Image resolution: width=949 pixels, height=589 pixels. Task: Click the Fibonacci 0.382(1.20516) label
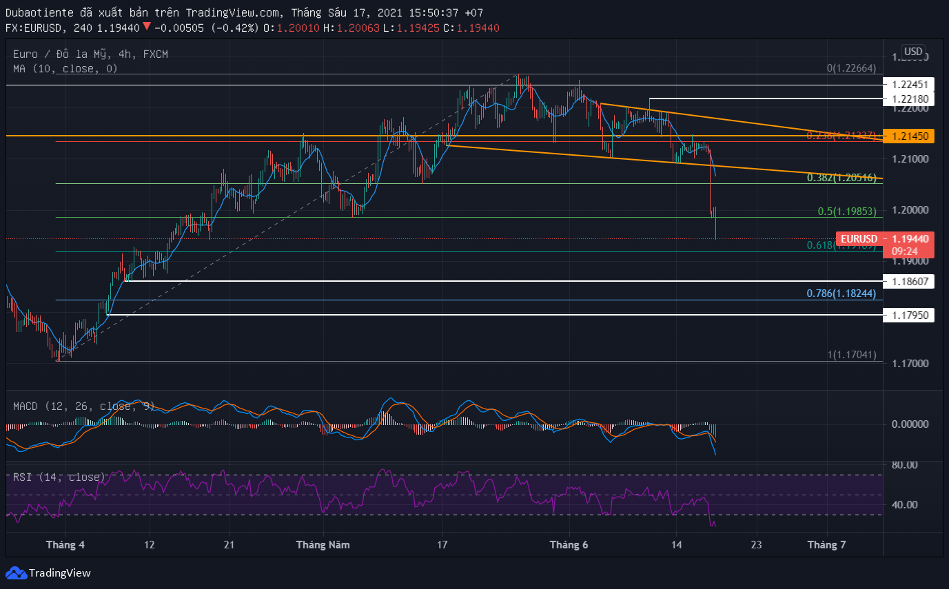(x=841, y=178)
